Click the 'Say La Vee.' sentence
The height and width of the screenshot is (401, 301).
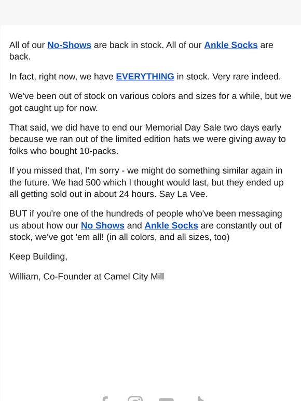183,194
